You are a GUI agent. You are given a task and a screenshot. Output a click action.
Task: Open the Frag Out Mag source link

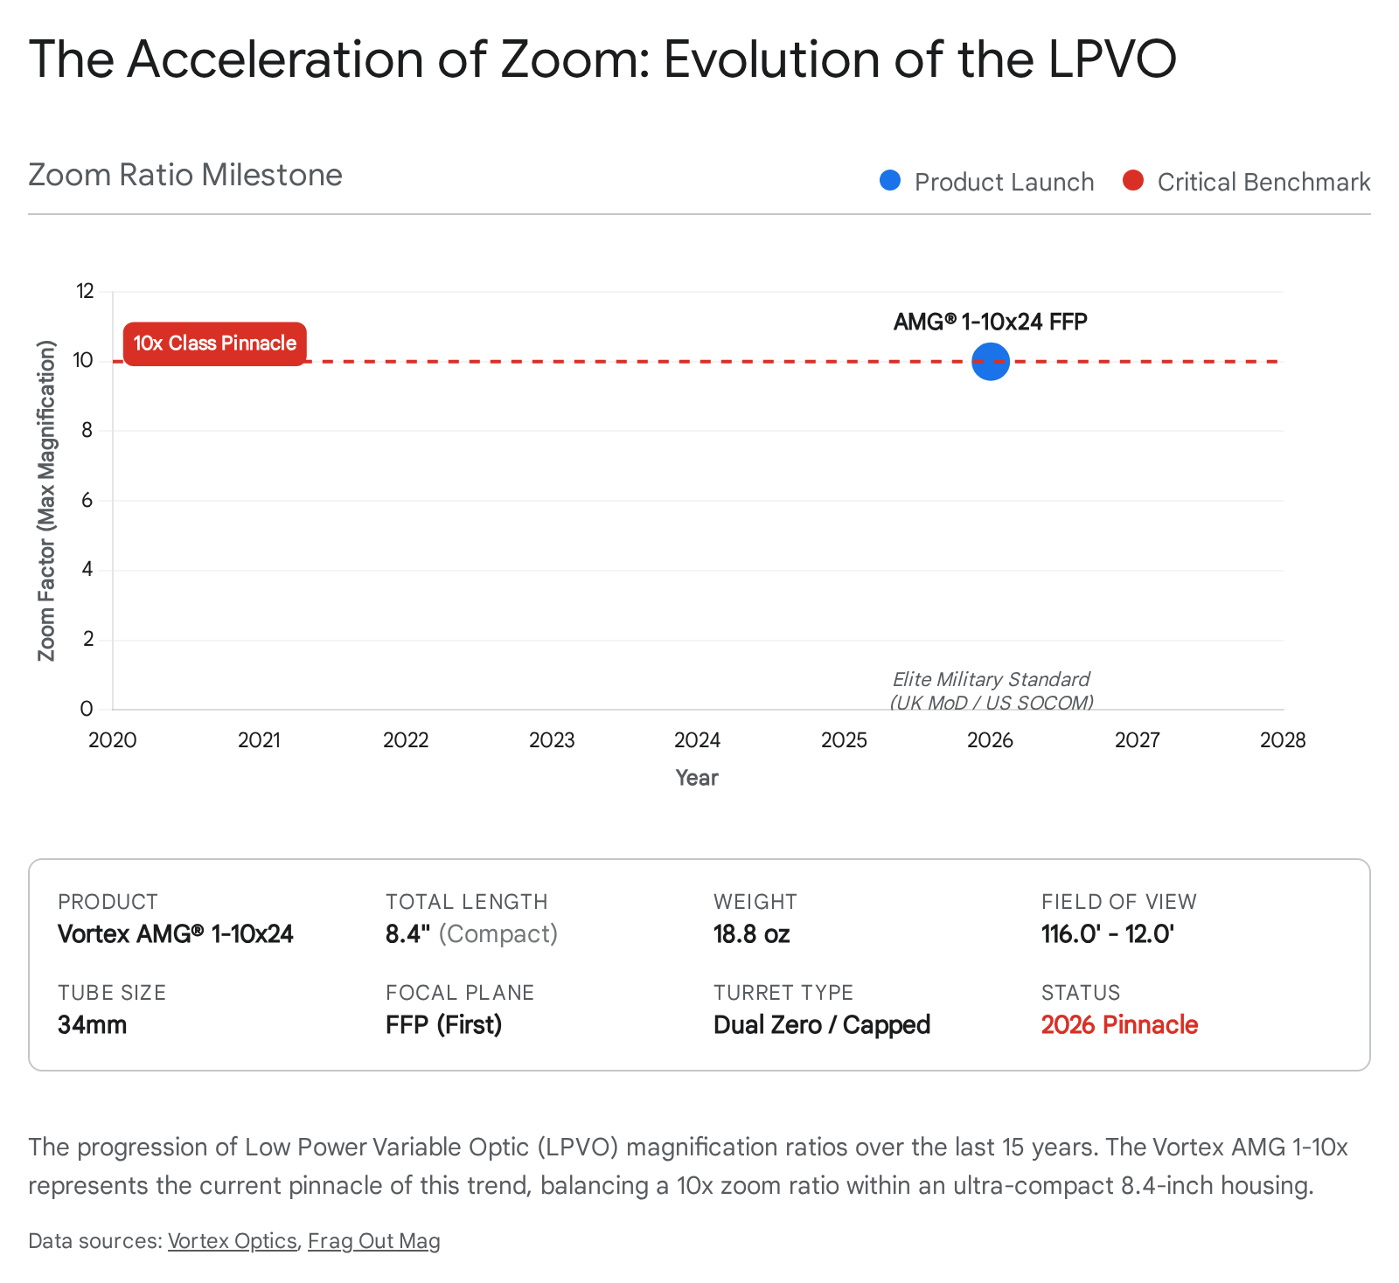[374, 1241]
